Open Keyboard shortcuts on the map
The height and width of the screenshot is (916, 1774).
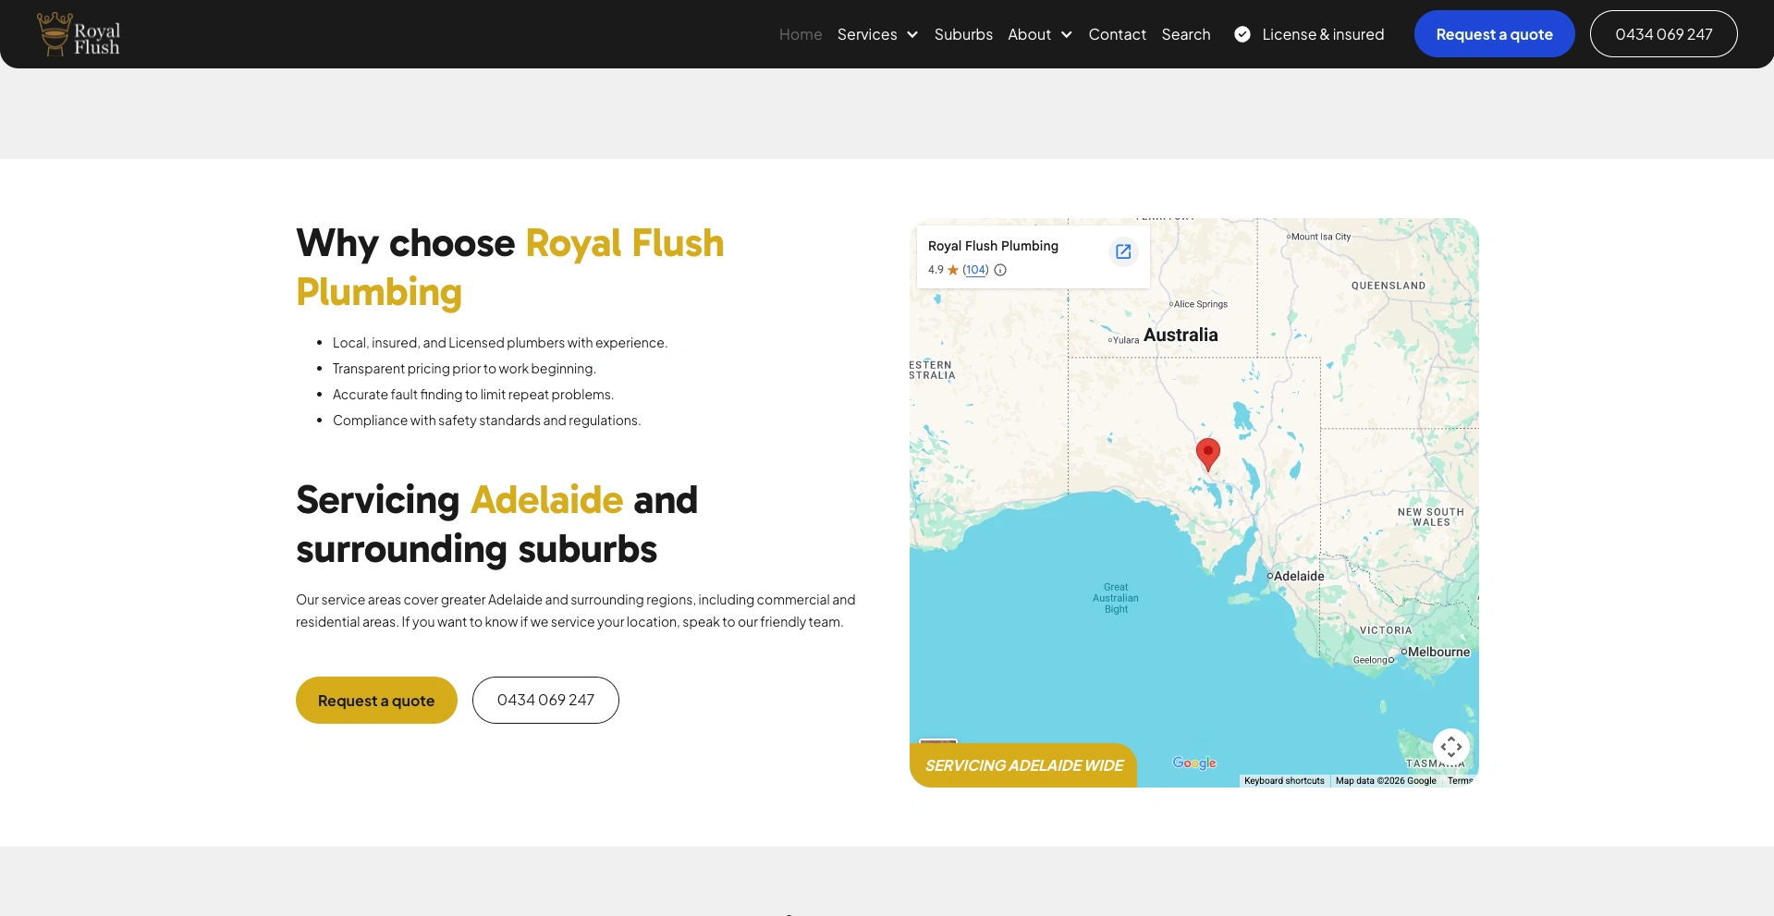(1284, 781)
